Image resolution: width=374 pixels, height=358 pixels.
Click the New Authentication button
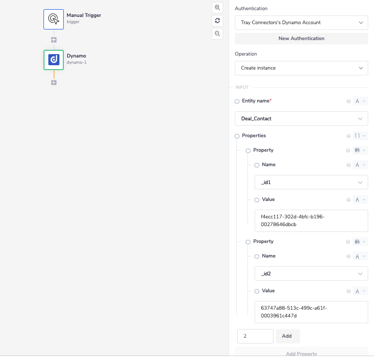click(x=301, y=38)
